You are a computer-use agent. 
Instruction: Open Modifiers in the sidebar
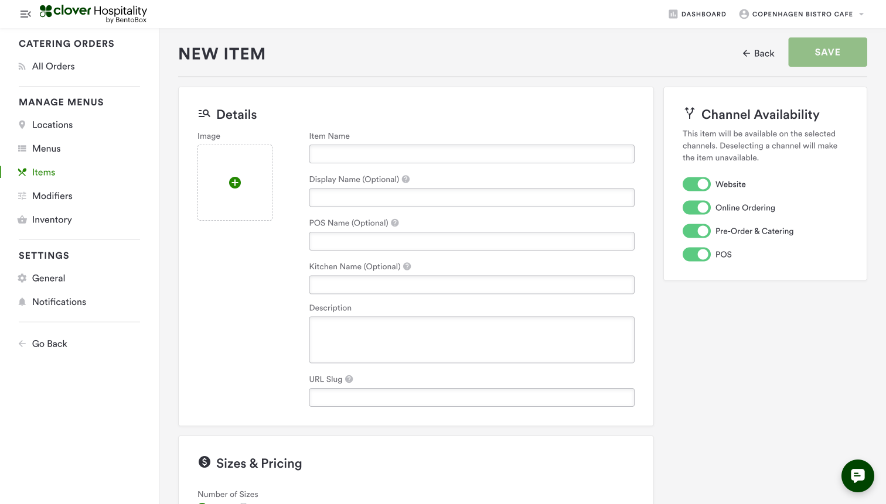[x=52, y=196]
